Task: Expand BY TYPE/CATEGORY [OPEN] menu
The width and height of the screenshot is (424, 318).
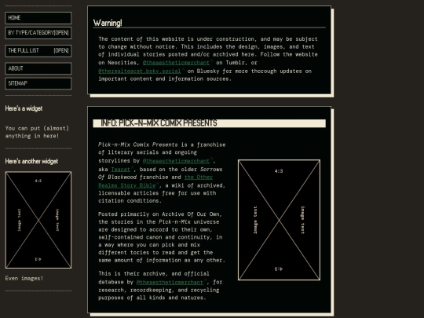Action: point(38,33)
